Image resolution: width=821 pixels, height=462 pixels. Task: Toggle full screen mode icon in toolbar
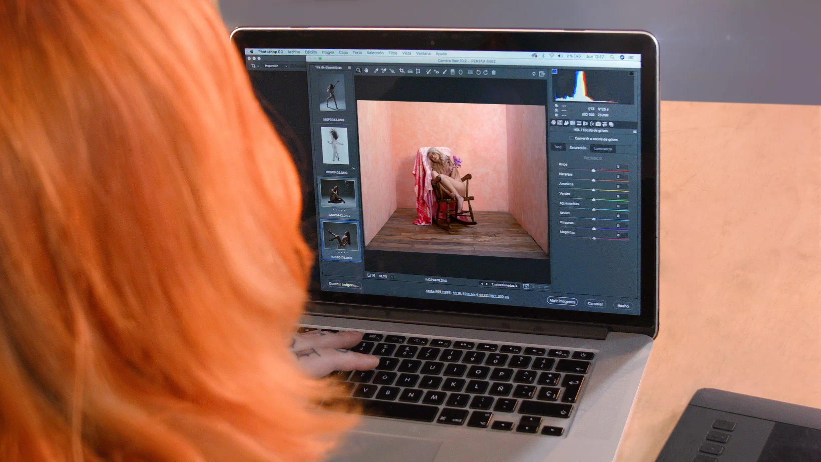542,74
